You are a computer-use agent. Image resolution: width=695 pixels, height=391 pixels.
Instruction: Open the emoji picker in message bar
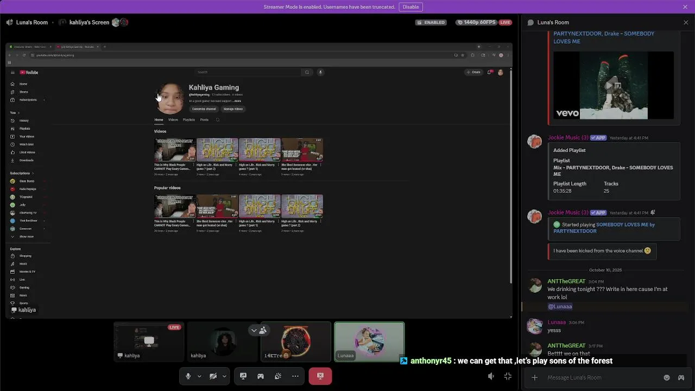667,377
